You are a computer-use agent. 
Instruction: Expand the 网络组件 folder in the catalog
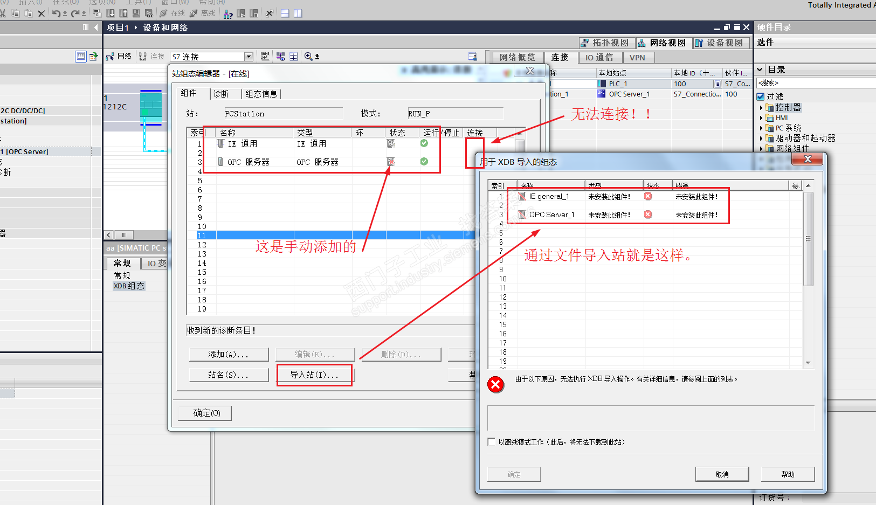click(x=761, y=149)
